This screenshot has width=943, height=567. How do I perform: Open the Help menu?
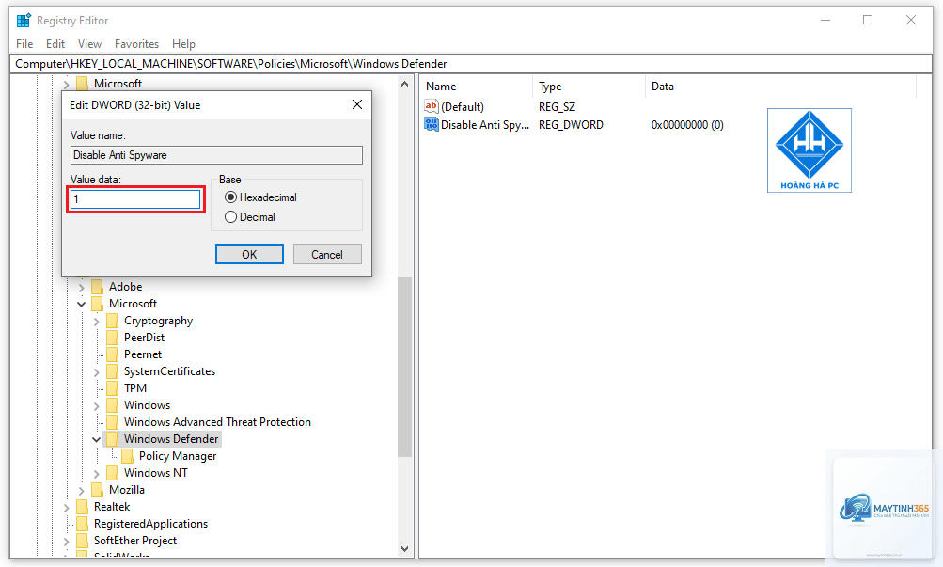pyautogui.click(x=183, y=44)
